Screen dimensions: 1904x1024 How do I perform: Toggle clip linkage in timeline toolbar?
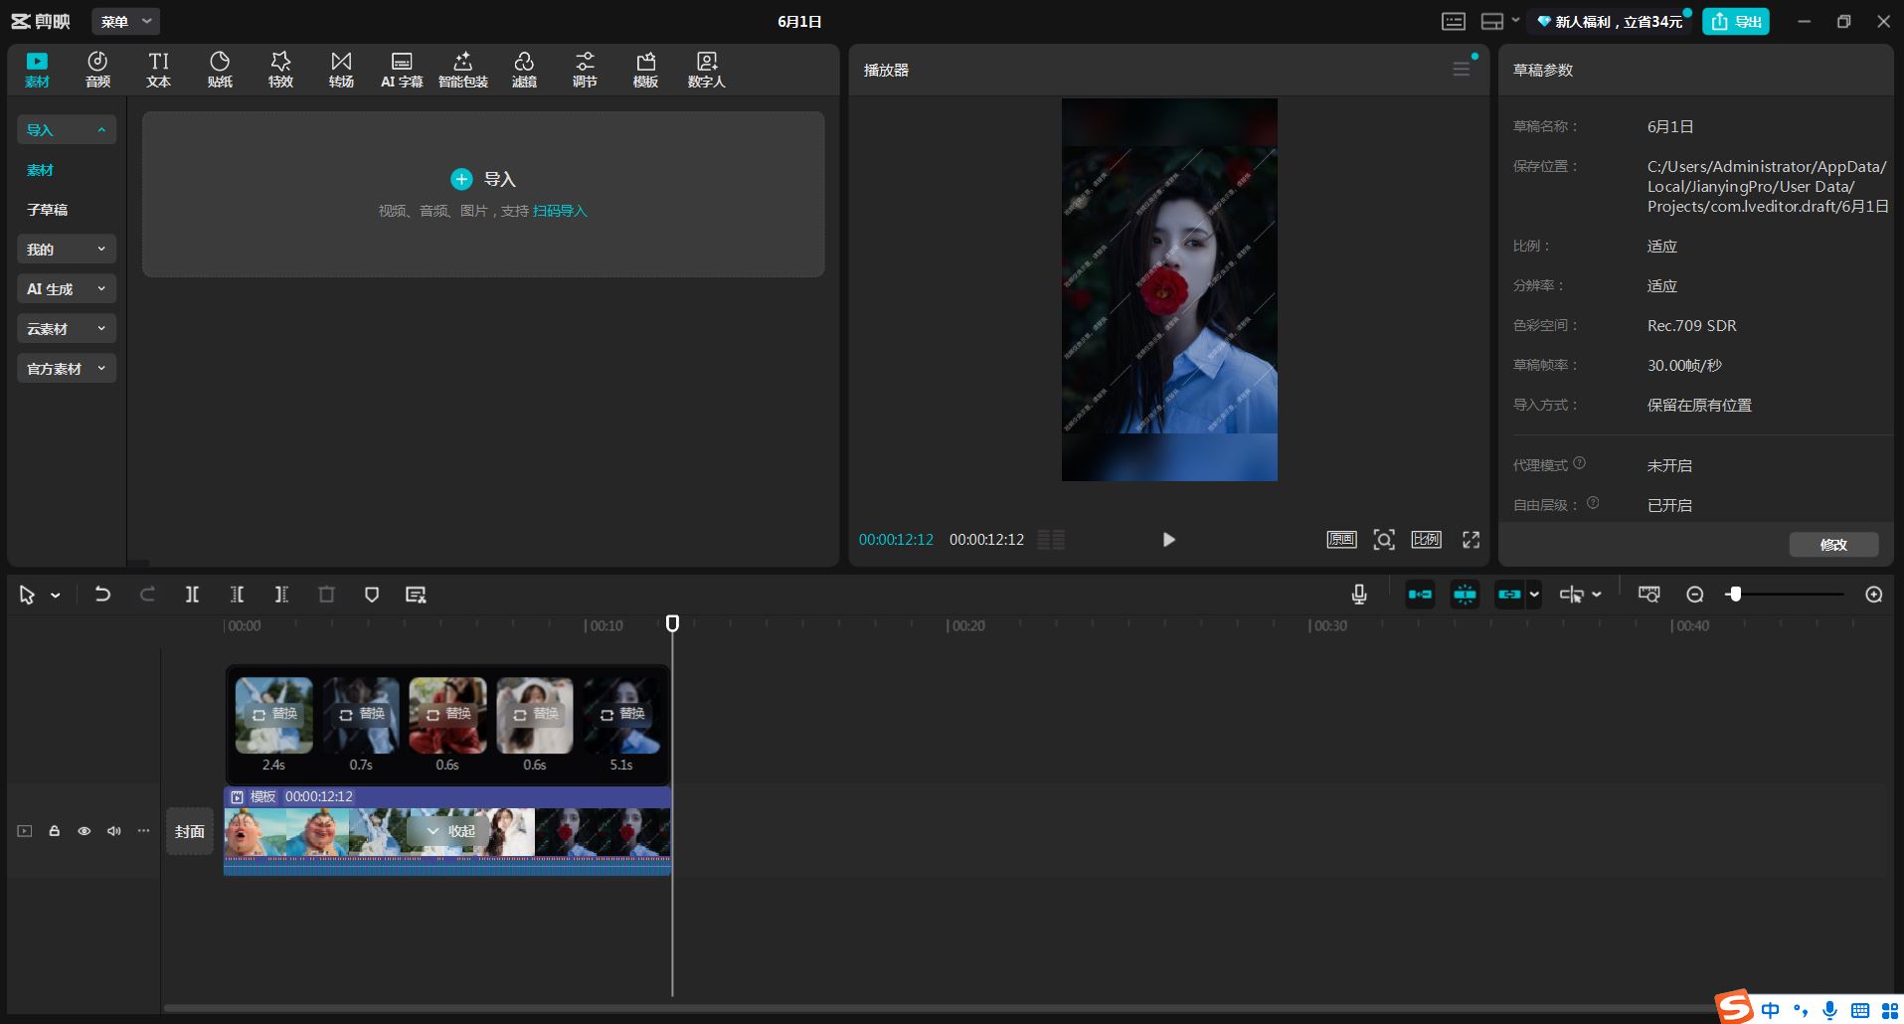1509,595
